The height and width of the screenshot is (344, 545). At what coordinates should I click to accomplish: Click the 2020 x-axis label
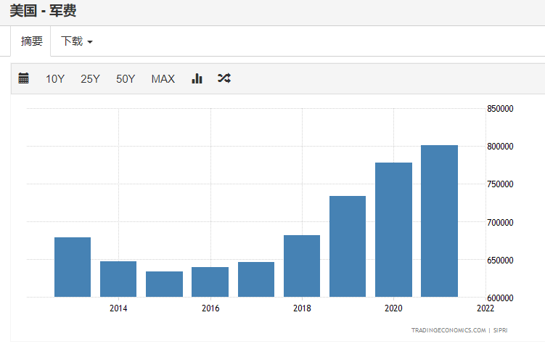pos(393,308)
